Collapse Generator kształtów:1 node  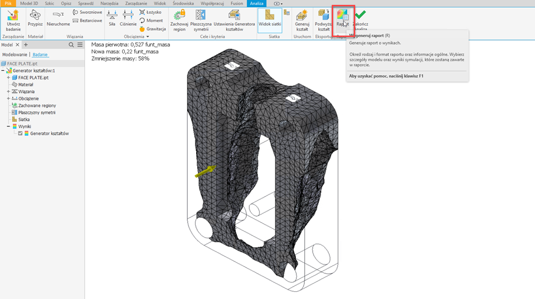coord(3,71)
